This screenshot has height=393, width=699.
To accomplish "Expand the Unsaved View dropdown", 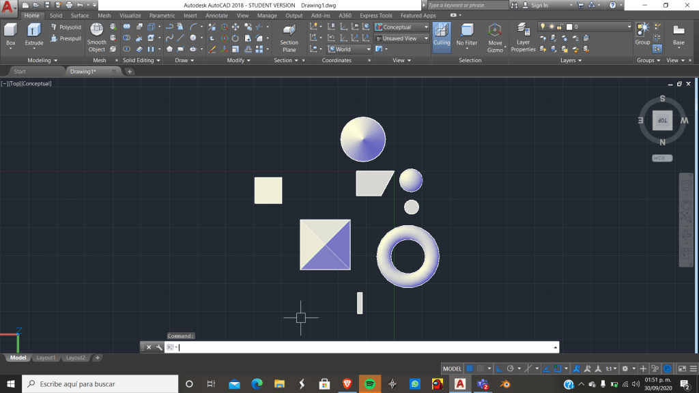I will (401, 39).
